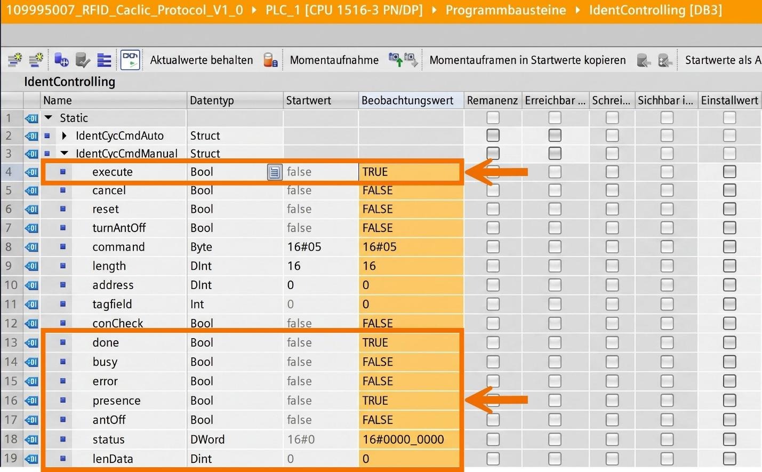Image resolution: width=762 pixels, height=472 pixels.
Task: Click the DWord data type cell
Action: click(x=235, y=439)
